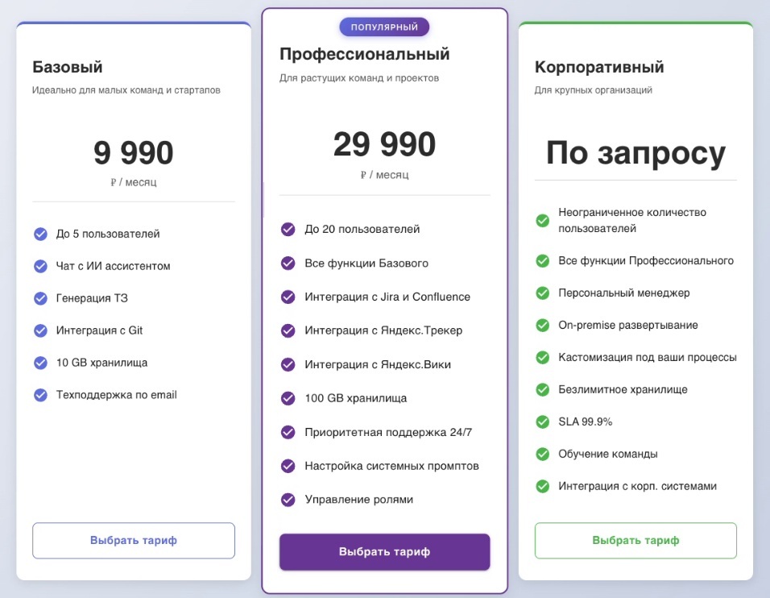Click green checkmark next to "SLA 99.9%"
This screenshot has width=770, height=598.
543,422
